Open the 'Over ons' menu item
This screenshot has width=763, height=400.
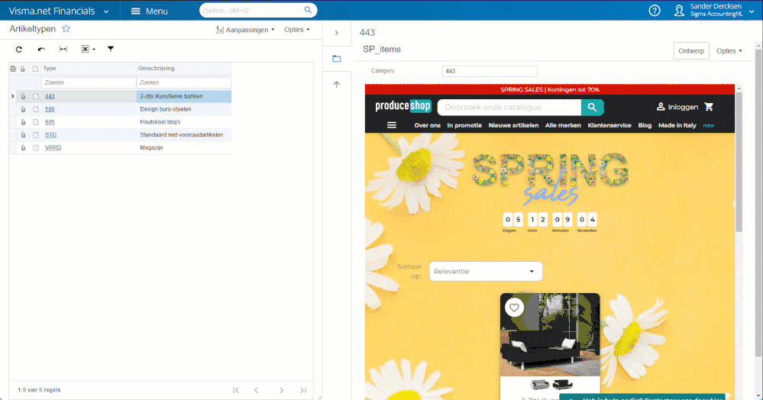click(427, 125)
